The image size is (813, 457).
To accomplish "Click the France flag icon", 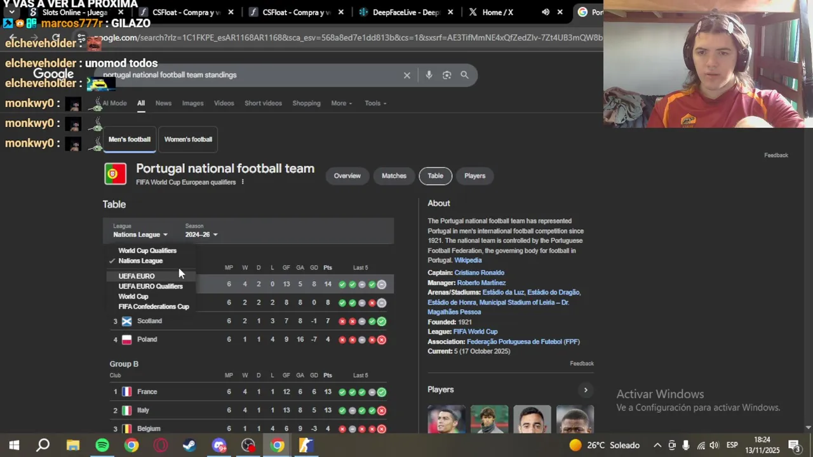I will (x=126, y=392).
